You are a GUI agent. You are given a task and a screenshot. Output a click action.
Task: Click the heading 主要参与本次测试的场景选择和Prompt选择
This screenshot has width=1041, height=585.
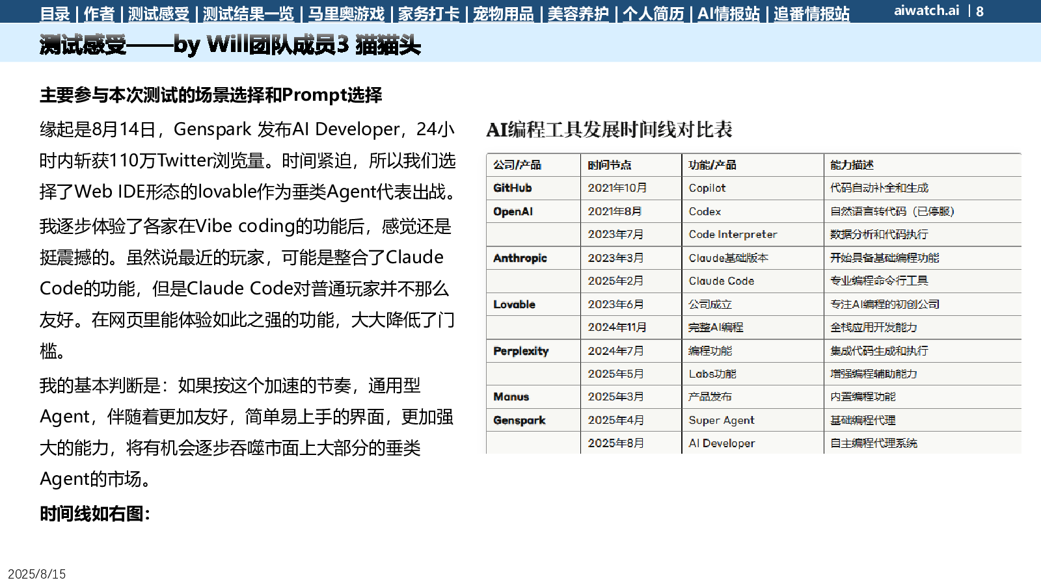point(211,95)
